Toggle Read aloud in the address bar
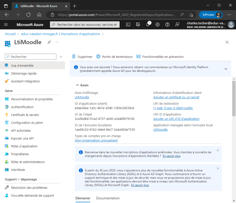 click(x=182, y=15)
